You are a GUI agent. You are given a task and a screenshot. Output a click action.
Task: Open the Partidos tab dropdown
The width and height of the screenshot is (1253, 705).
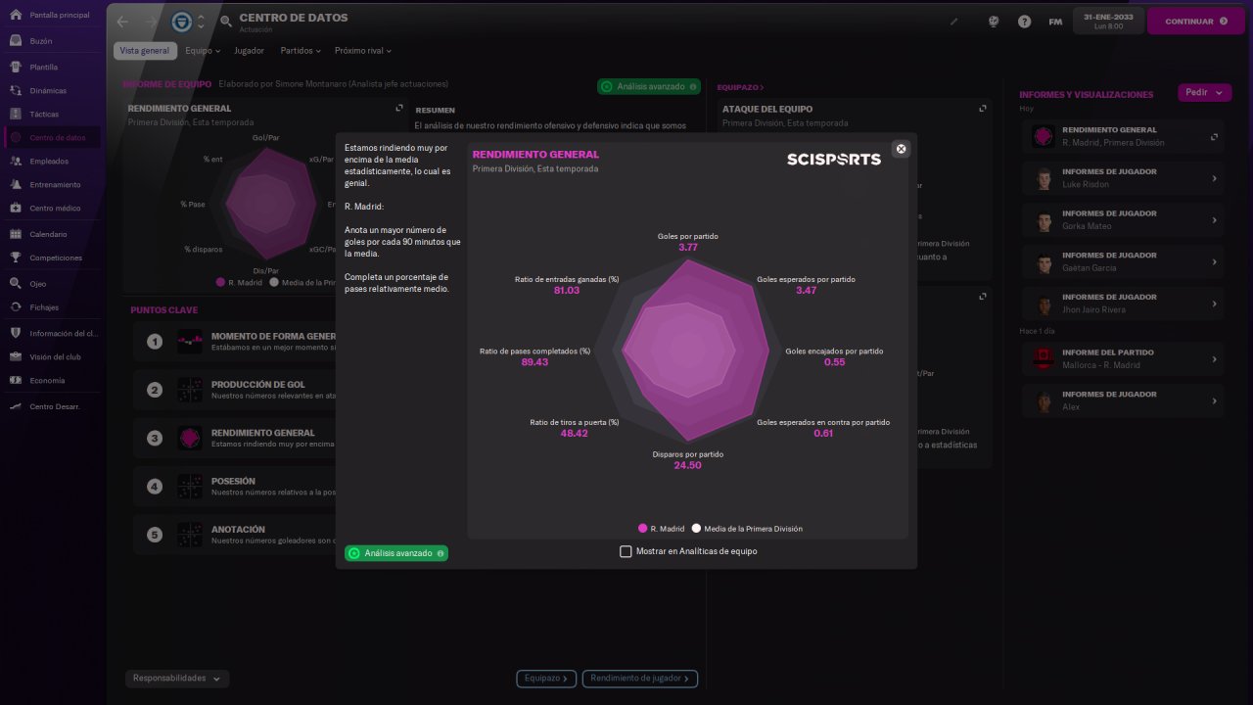click(301, 51)
